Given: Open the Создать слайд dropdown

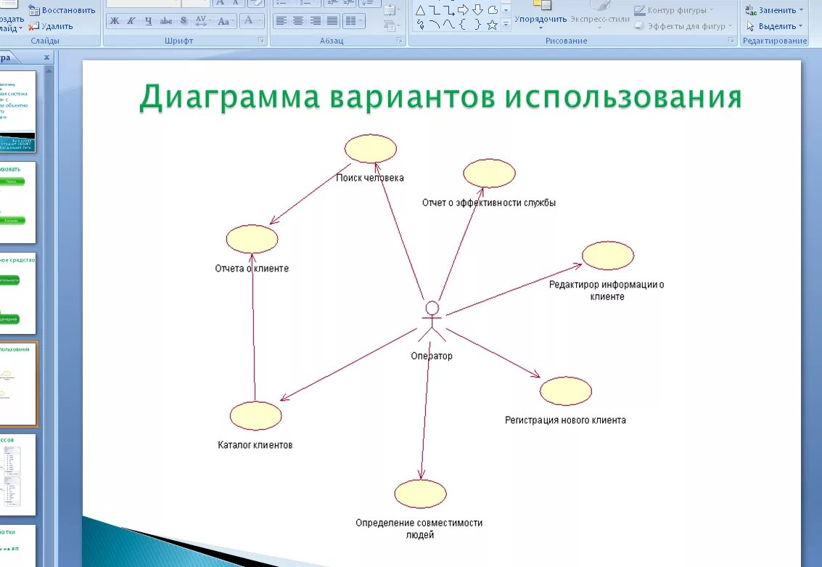Looking at the screenshot, I should pos(12,24).
